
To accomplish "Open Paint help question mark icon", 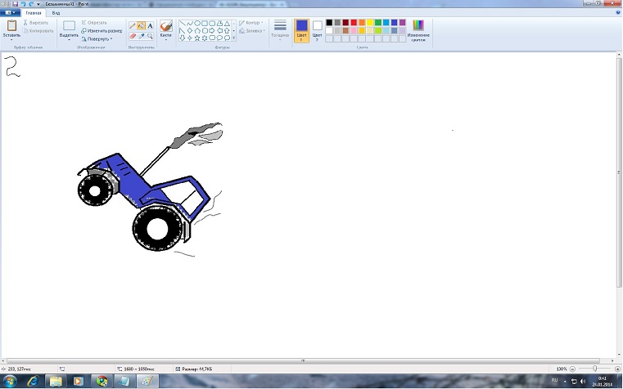I will coord(618,13).
